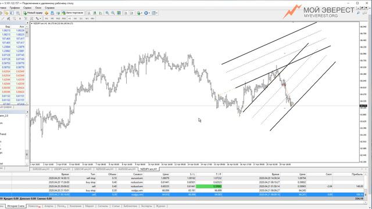Switch chart to line chart view
372x209 pixels.
(101, 13)
